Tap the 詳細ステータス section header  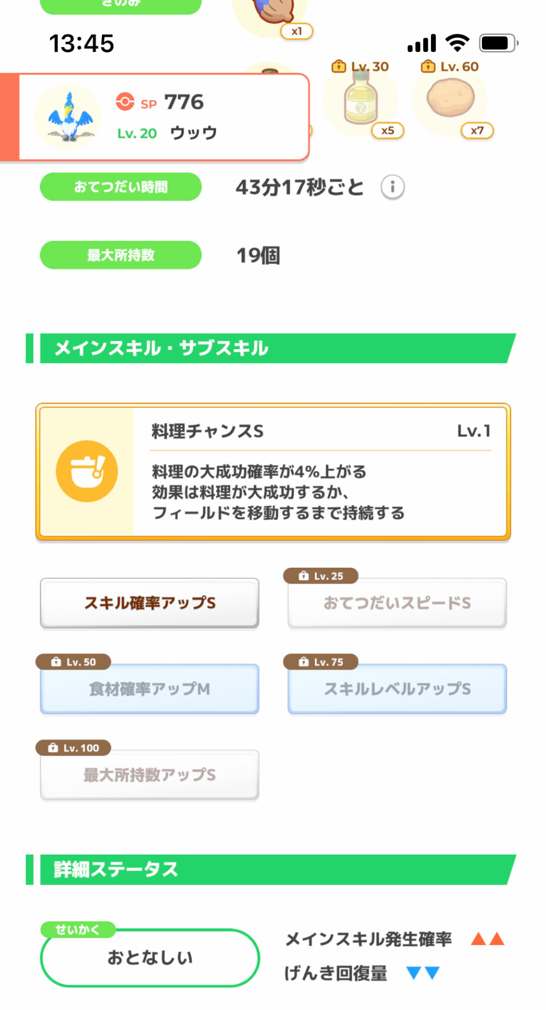pyautogui.click(x=272, y=870)
